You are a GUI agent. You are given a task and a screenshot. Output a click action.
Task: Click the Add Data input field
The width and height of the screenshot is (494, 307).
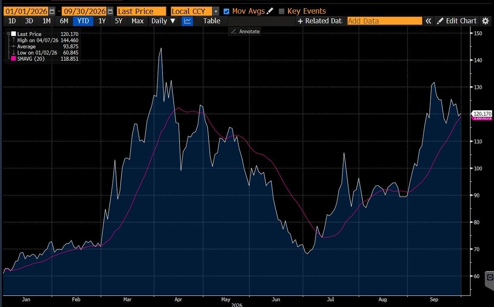385,21
